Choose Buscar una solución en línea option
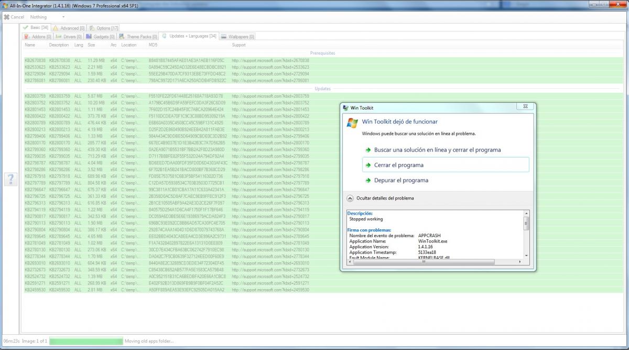The image size is (629, 350). click(x=446, y=150)
